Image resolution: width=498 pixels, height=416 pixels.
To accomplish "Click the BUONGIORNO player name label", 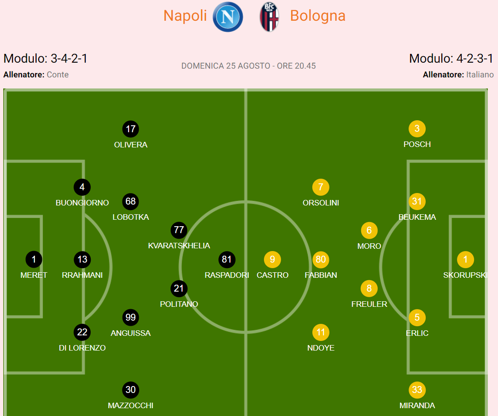I will click(82, 203).
